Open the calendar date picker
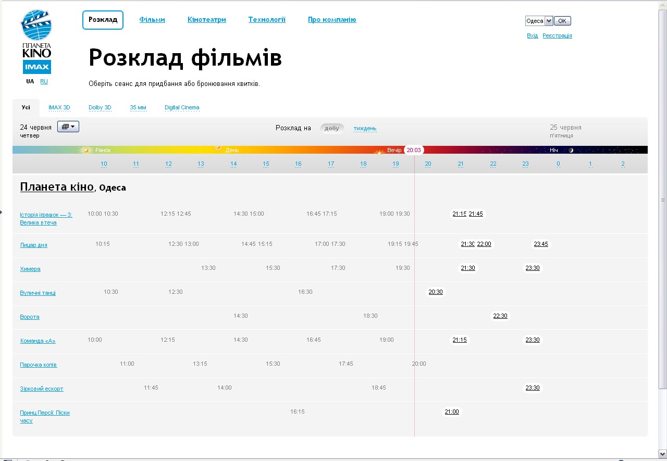The image size is (667, 461). pyautogui.click(x=68, y=127)
